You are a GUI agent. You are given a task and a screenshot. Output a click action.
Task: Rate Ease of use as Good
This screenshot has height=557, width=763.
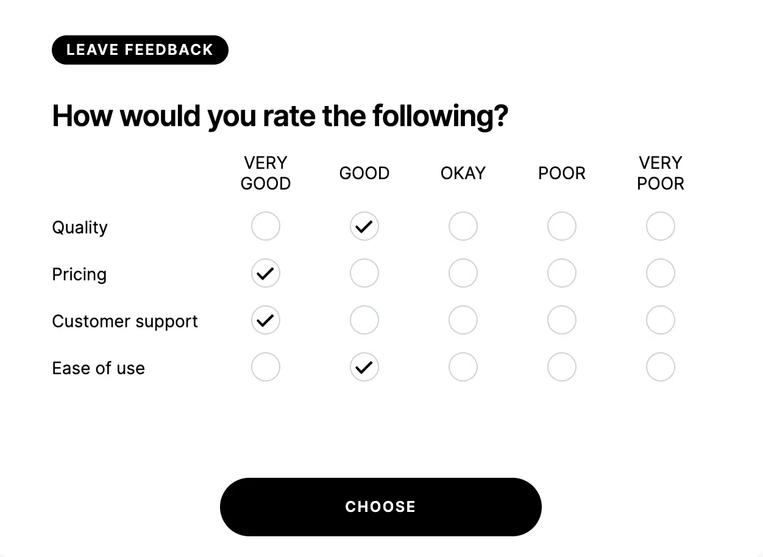pos(364,367)
